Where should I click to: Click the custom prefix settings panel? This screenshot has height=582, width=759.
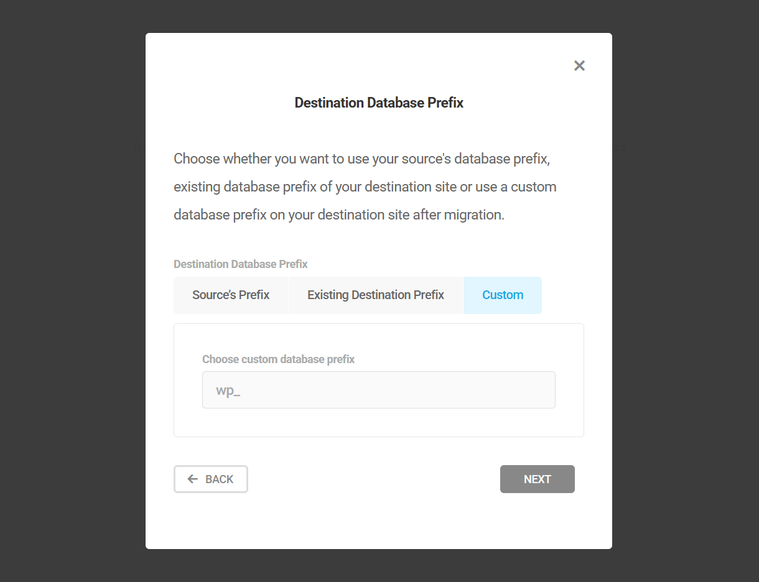coord(378,379)
